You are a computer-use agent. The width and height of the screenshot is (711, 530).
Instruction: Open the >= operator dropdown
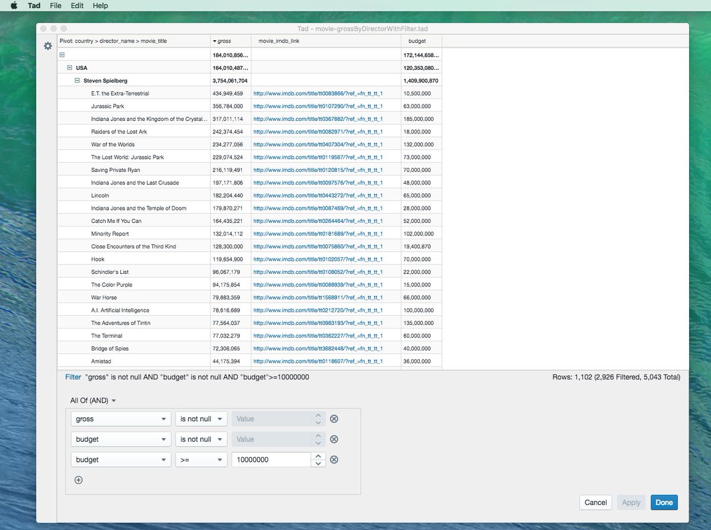point(201,459)
